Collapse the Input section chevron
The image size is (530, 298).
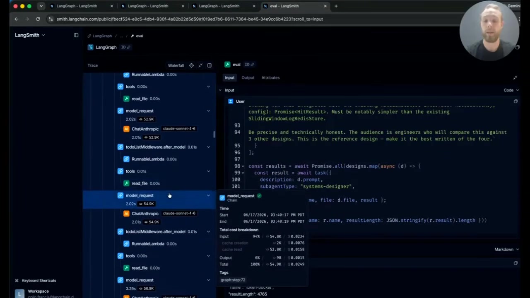click(220, 90)
